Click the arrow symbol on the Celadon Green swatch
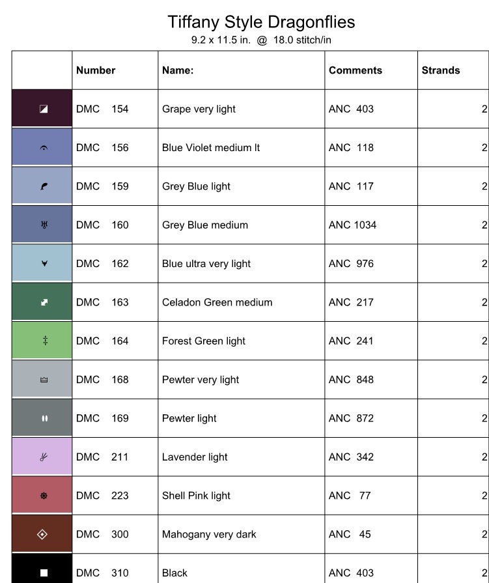 [x=44, y=302]
